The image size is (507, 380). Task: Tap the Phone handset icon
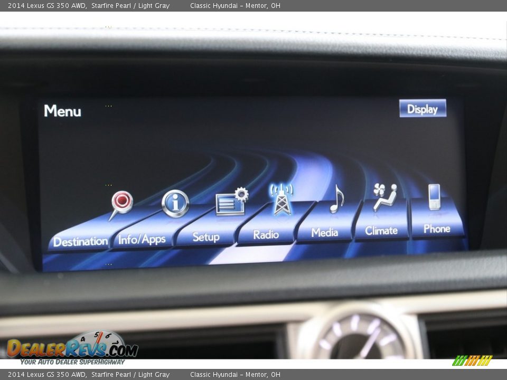[x=434, y=197]
